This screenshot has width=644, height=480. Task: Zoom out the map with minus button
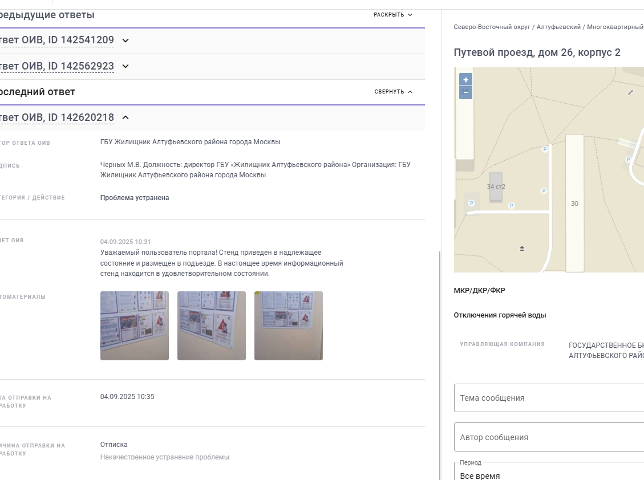(466, 92)
